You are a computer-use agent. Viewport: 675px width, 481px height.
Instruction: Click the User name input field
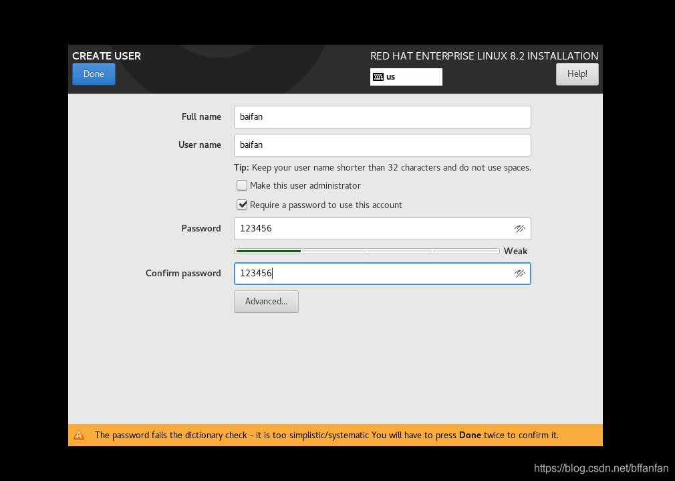tap(382, 145)
